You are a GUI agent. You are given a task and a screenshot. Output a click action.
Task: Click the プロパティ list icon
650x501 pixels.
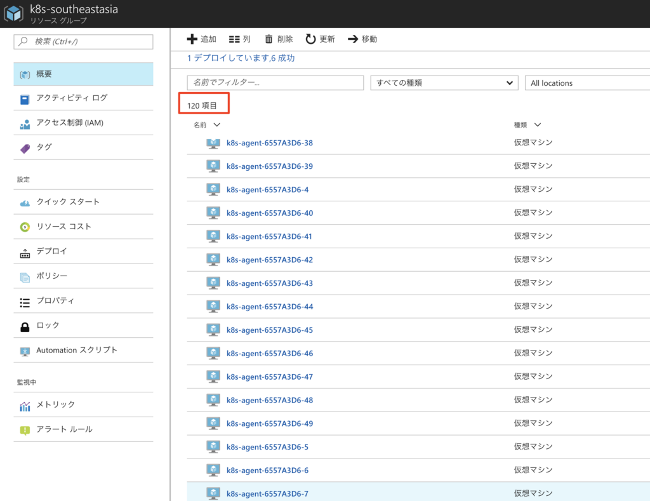[x=25, y=303]
